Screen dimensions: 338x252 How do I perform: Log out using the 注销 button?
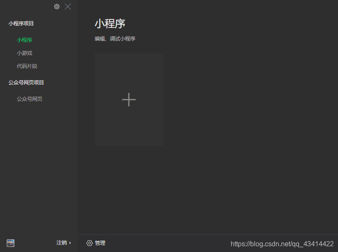(62, 243)
